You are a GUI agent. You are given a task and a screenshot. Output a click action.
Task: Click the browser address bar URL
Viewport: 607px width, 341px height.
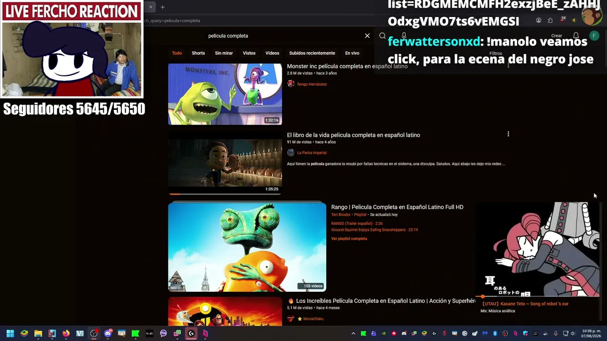point(172,20)
